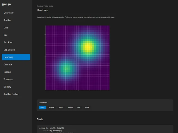Switch color scale to Plasma
Screen dimensions: 178x133
pos(51,108)
